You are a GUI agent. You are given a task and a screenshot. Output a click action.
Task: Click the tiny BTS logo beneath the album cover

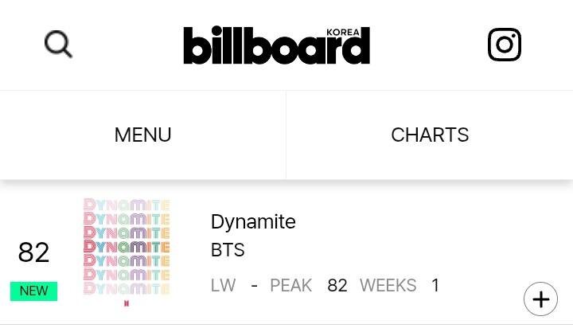pyautogui.click(x=127, y=303)
